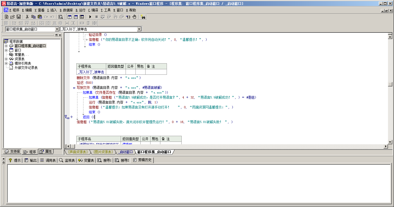Click the Open file folder icon
The width and height of the screenshot is (394, 207).
pyautogui.click(x=13, y=17)
